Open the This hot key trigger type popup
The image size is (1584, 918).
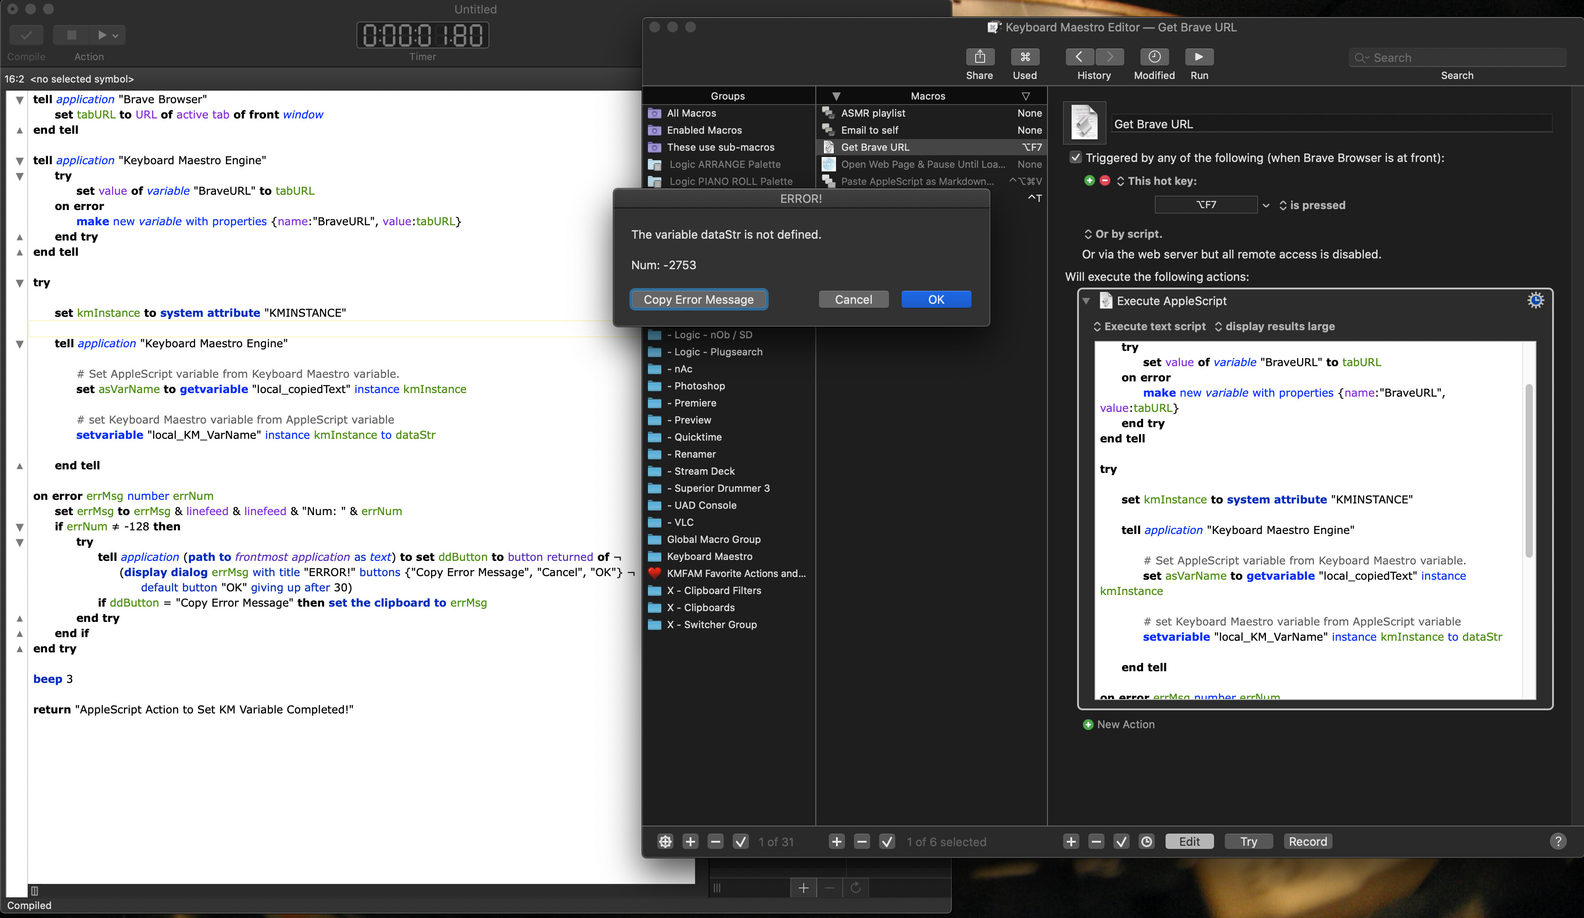(x=1156, y=181)
